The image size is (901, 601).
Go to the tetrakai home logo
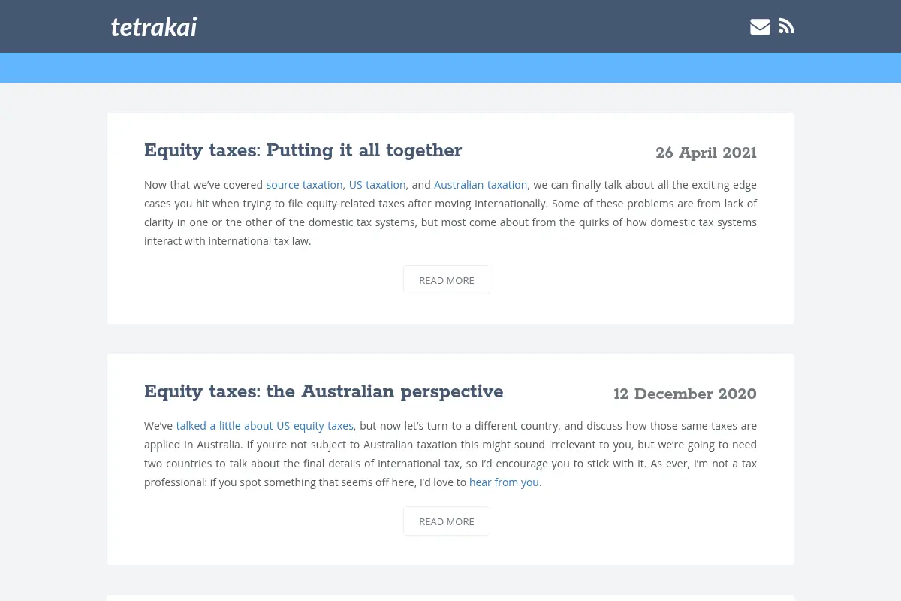(154, 27)
